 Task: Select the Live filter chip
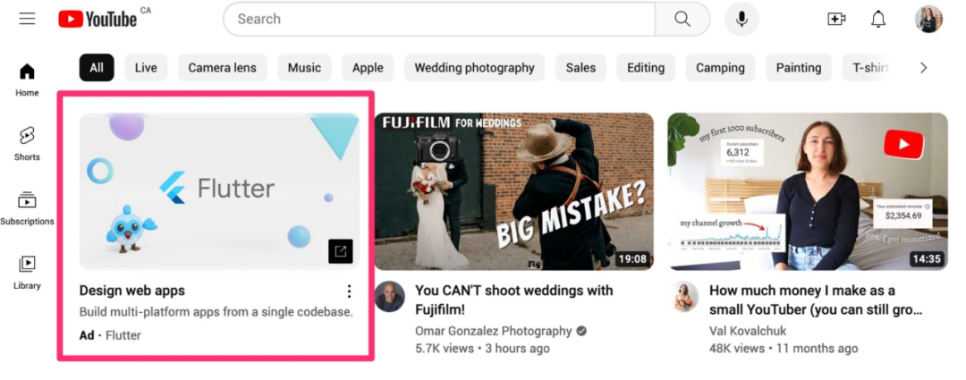click(x=146, y=68)
